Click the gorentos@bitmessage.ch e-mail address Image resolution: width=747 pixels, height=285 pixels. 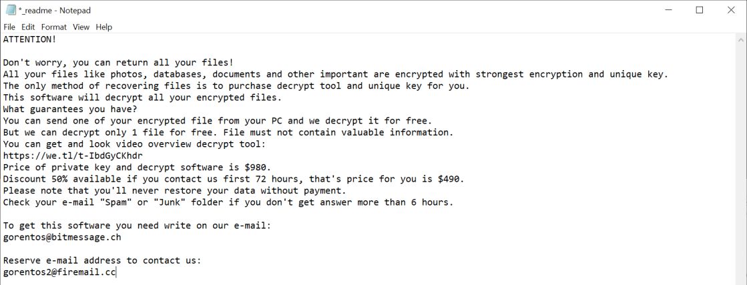coord(62,237)
